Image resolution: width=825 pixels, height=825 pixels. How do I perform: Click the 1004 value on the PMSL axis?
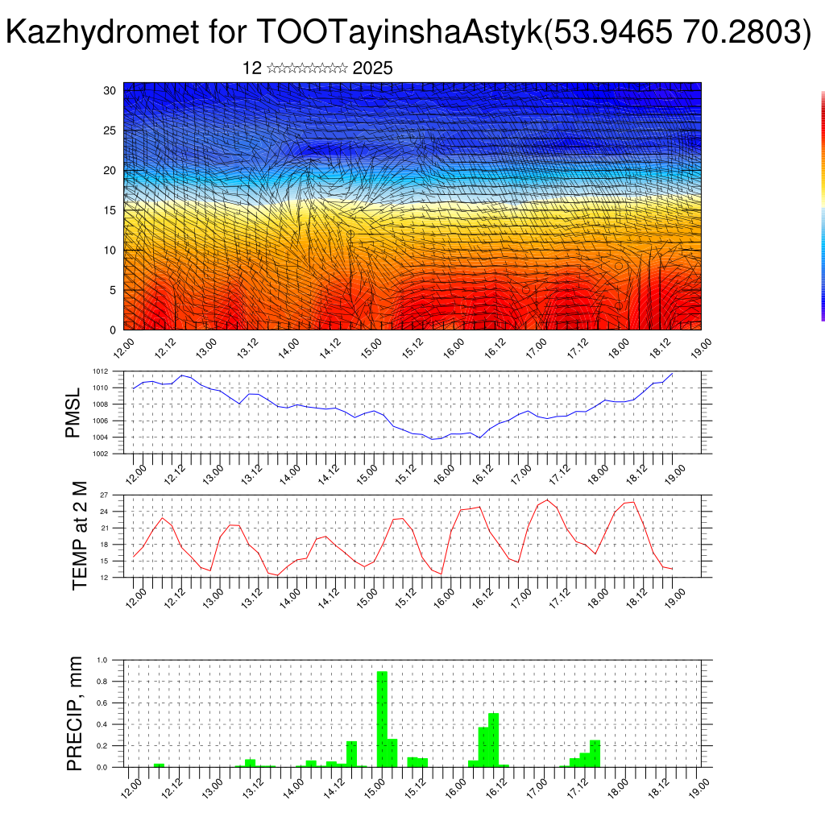(x=101, y=437)
